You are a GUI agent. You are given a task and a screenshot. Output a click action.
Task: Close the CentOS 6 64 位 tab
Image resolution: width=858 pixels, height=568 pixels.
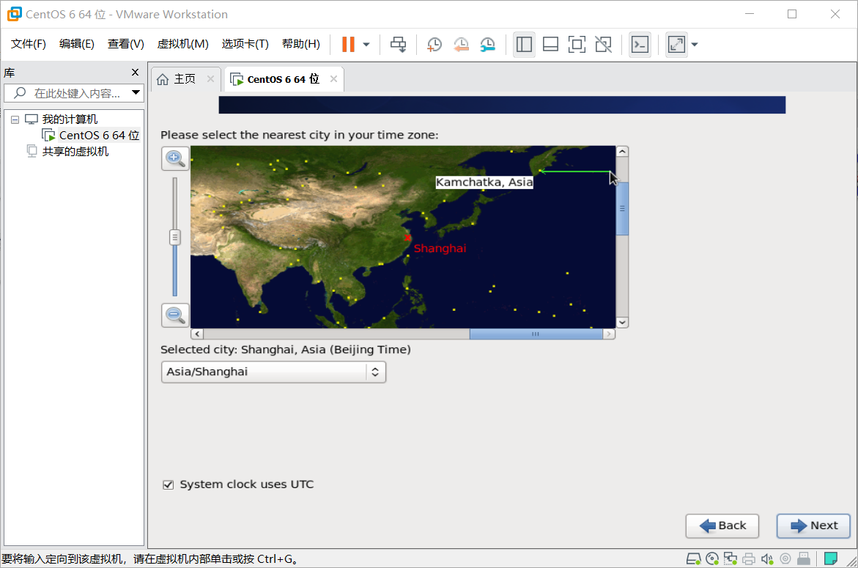(x=334, y=79)
